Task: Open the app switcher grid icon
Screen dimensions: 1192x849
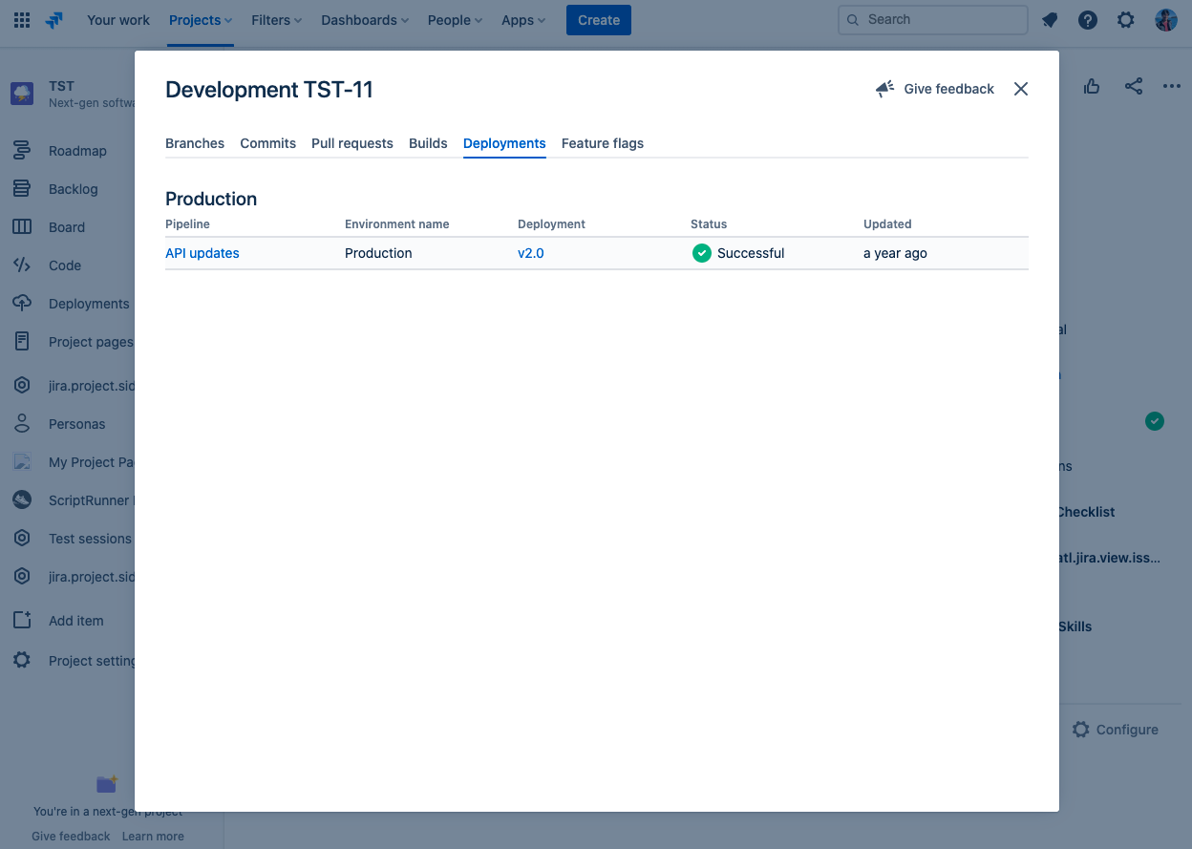Action: coord(22,20)
